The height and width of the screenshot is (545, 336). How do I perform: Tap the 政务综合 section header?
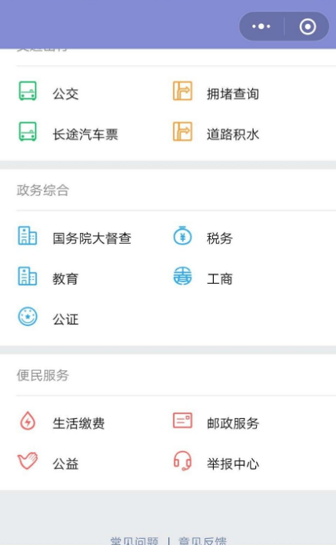click(x=43, y=190)
